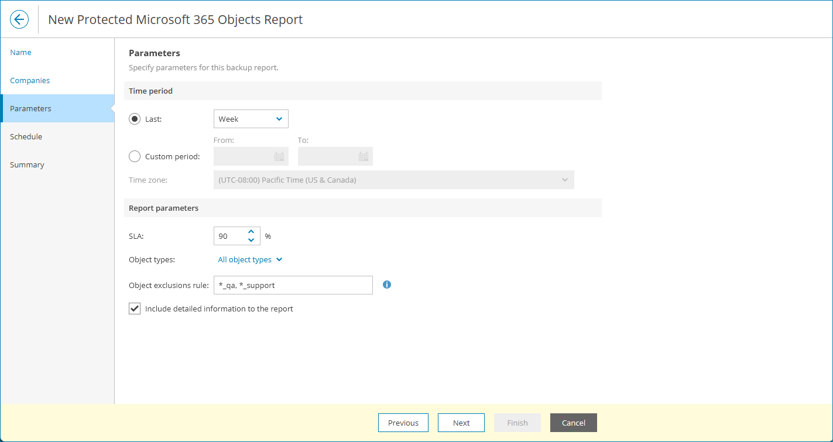Viewport: 833px width, 442px height.
Task: Go to the Summary step
Action: pos(27,165)
